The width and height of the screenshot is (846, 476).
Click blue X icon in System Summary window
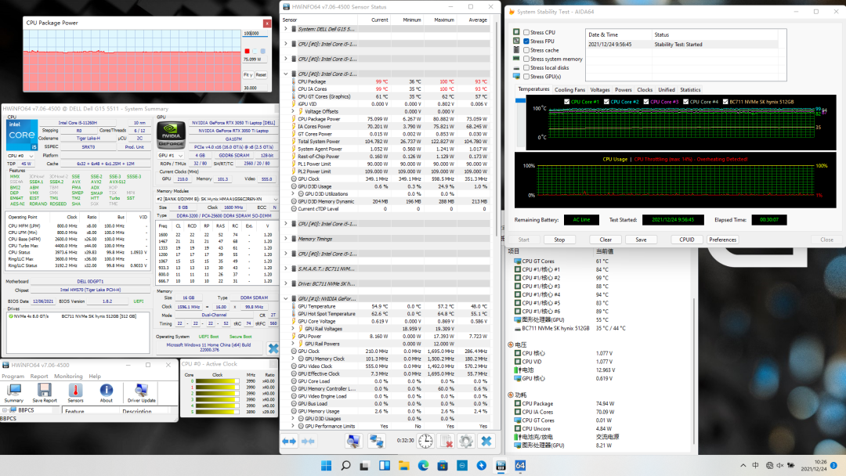point(273,348)
